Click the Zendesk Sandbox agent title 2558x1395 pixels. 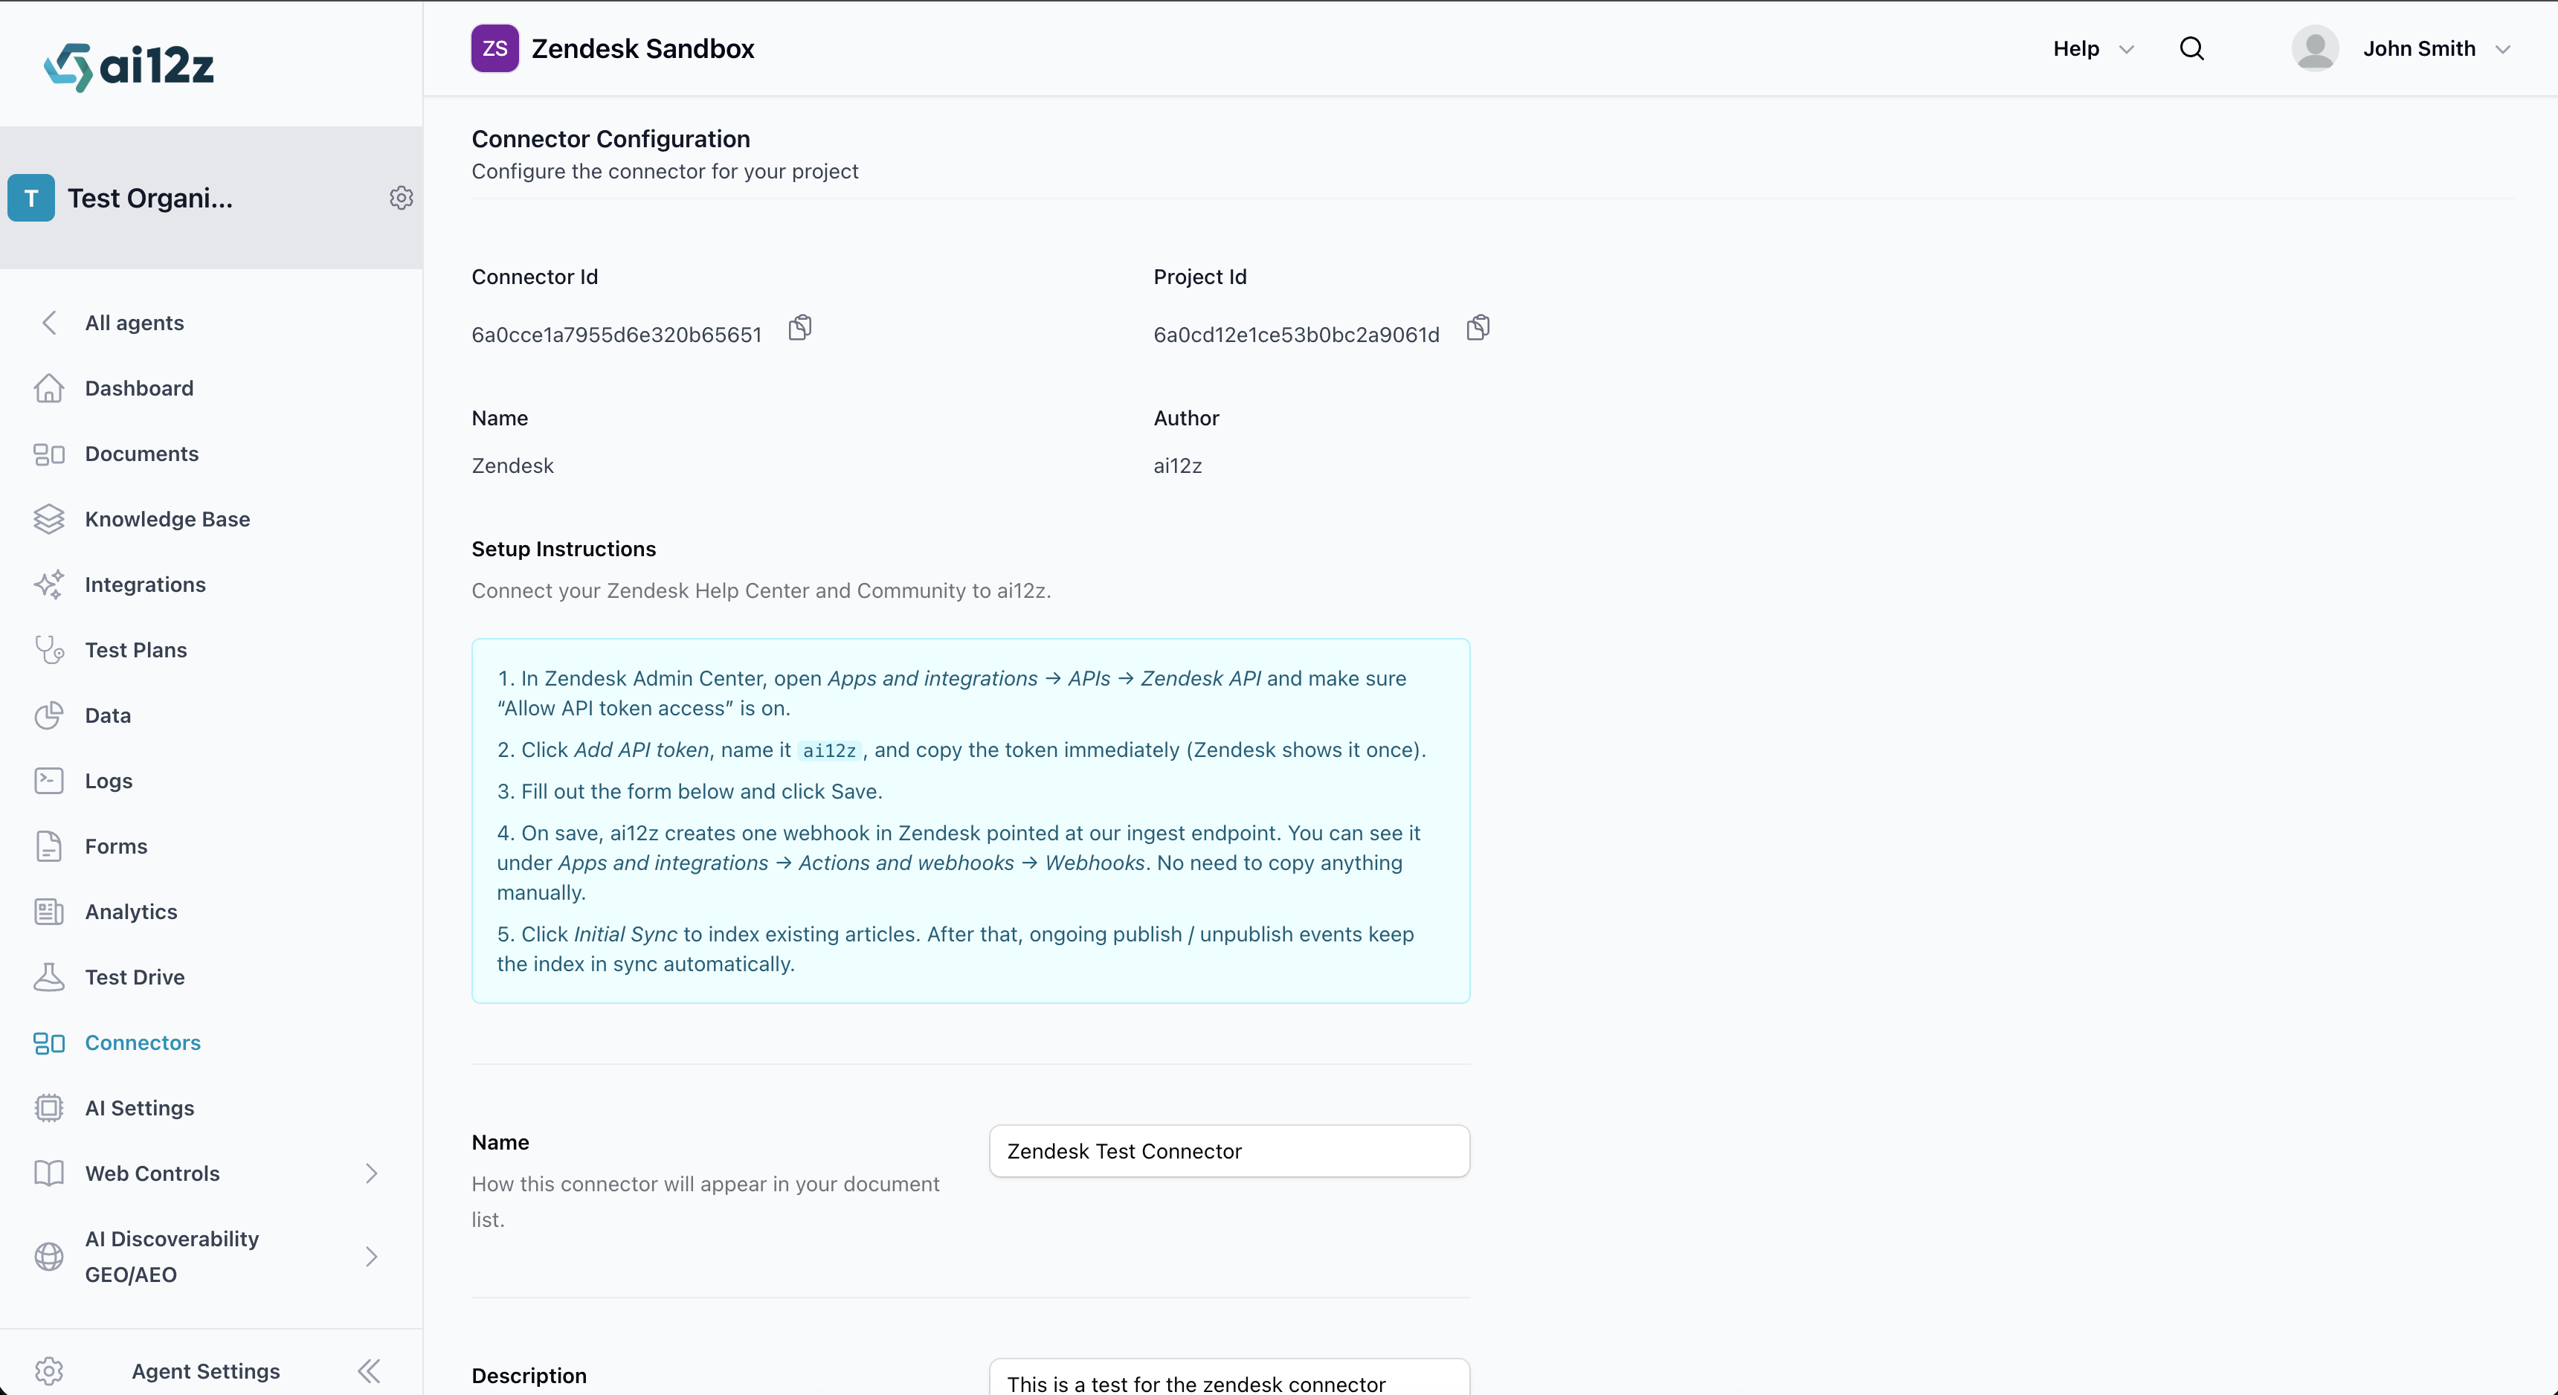(x=642, y=48)
